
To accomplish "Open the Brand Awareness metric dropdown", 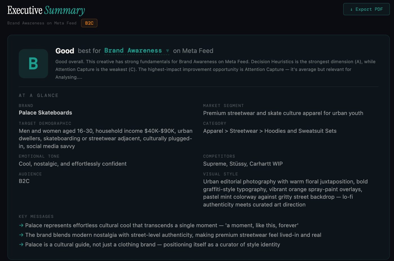I will [x=134, y=51].
